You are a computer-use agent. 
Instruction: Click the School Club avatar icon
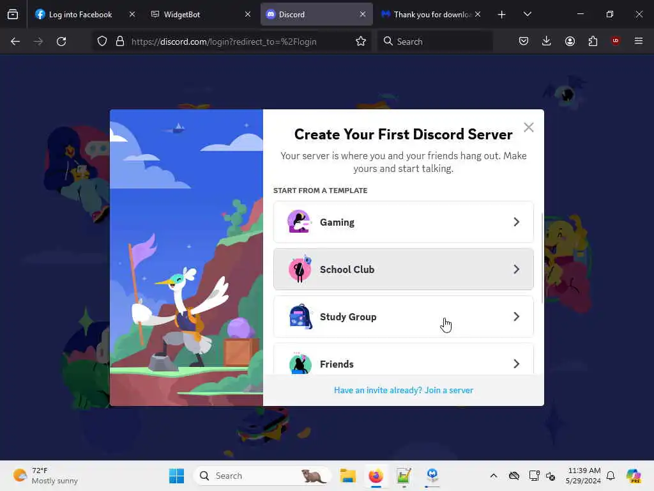tap(300, 269)
